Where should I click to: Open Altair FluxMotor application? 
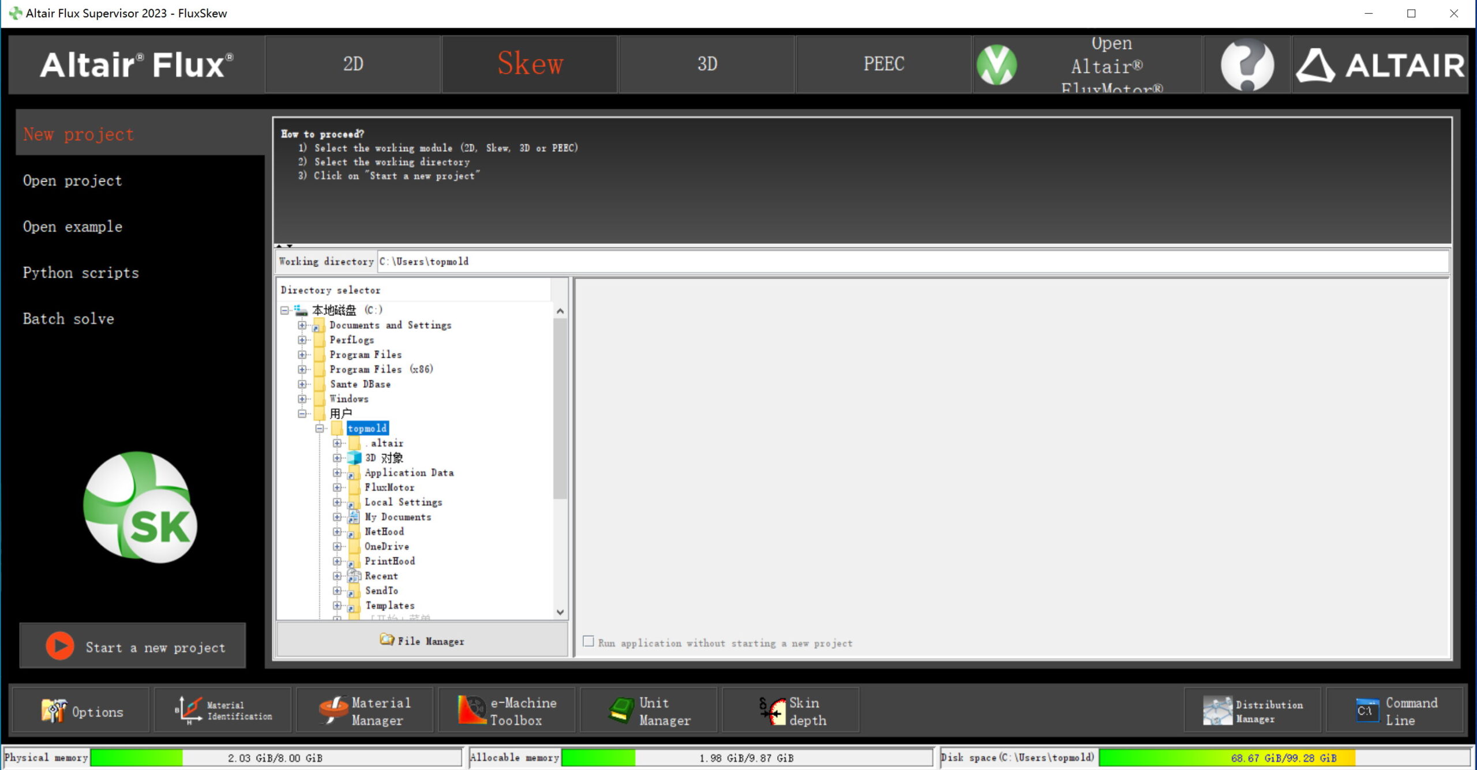[1112, 63]
